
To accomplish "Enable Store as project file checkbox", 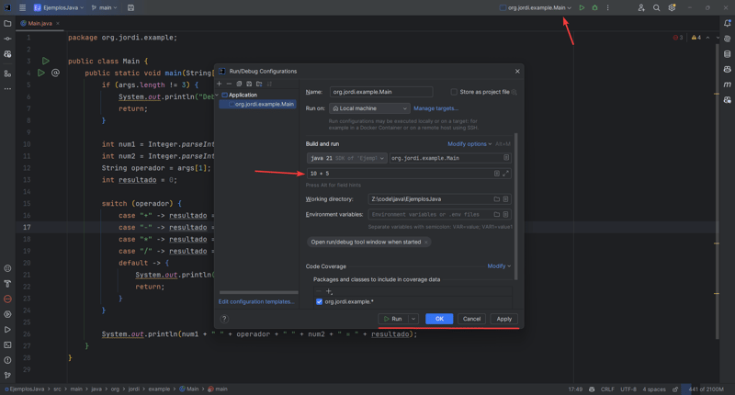I will [x=454, y=92].
